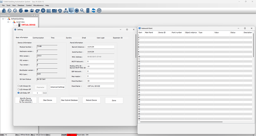The image size is (256, 136).
Task: Click the eye-shaped monitor toolbar icon
Action: (60, 11)
